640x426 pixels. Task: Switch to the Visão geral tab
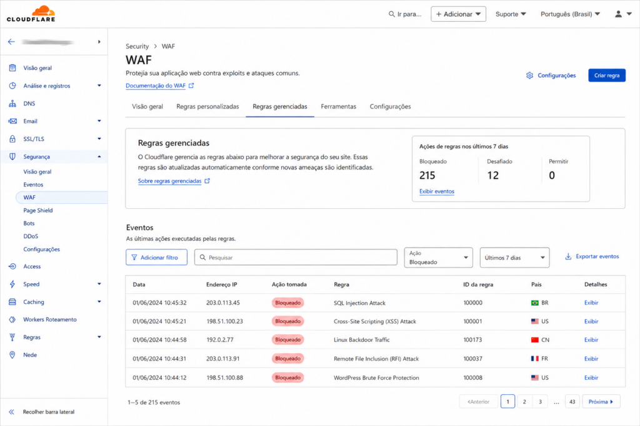[147, 106]
